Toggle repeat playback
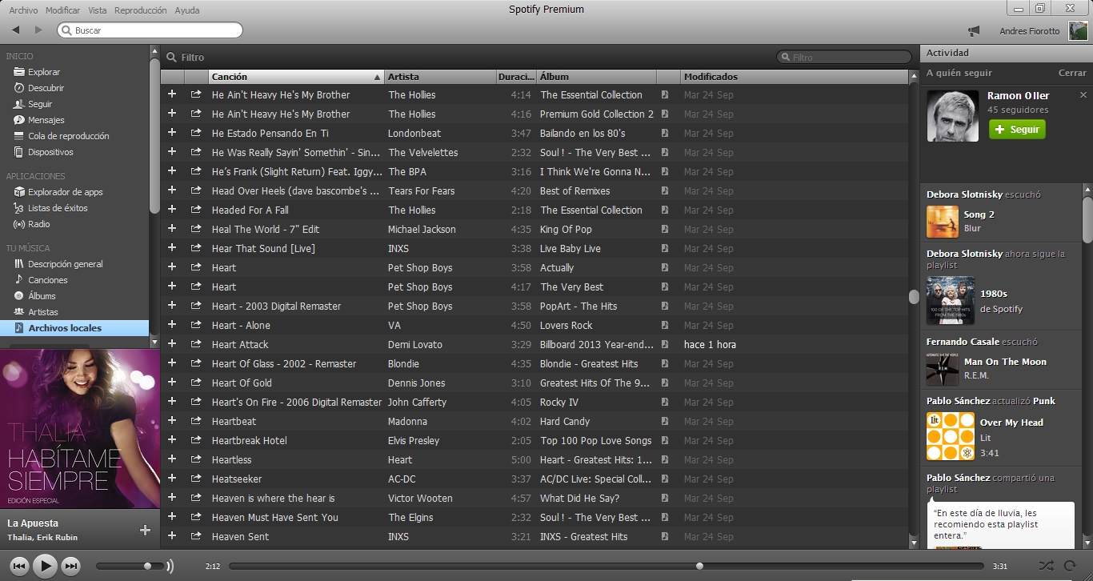Viewport: 1093px width, 581px height. click(1071, 566)
